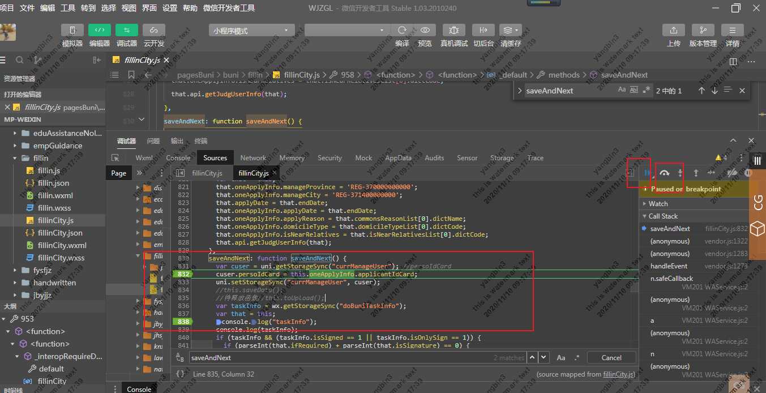This screenshot has height=393, width=766.
Task: Switch to the Network devtools tab
Action: click(253, 158)
